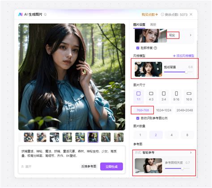Image resolution: width=212 pixels, height=188 pixels.
Task: Switch to the 图片设置 tab
Action: 139,25
